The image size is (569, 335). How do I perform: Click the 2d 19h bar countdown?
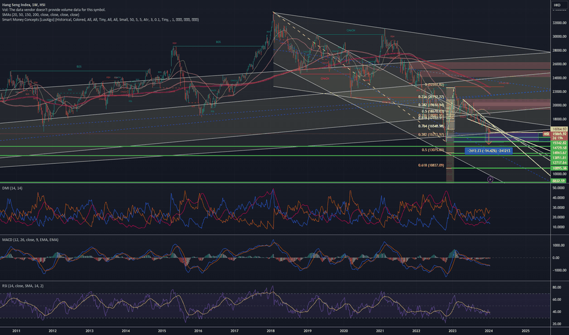tap(559, 138)
